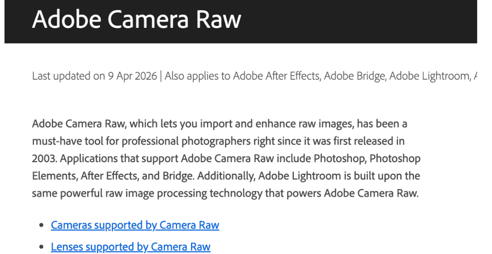Viewport: 492px width, 254px height.
Task: Click the bullet point beside the Lenses link
Action: tap(41, 247)
